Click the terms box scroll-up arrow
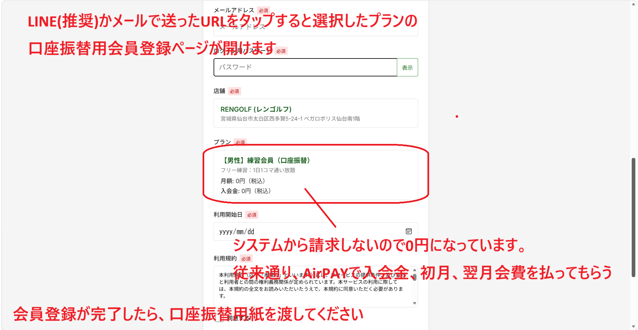 [414, 270]
